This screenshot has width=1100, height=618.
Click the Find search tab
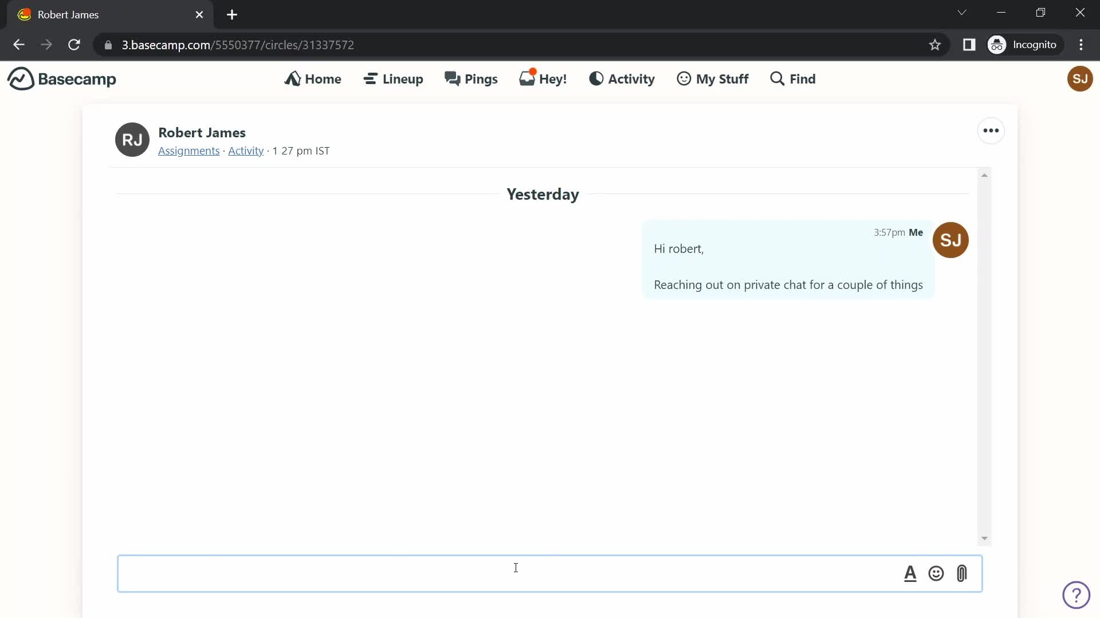pyautogui.click(x=792, y=78)
